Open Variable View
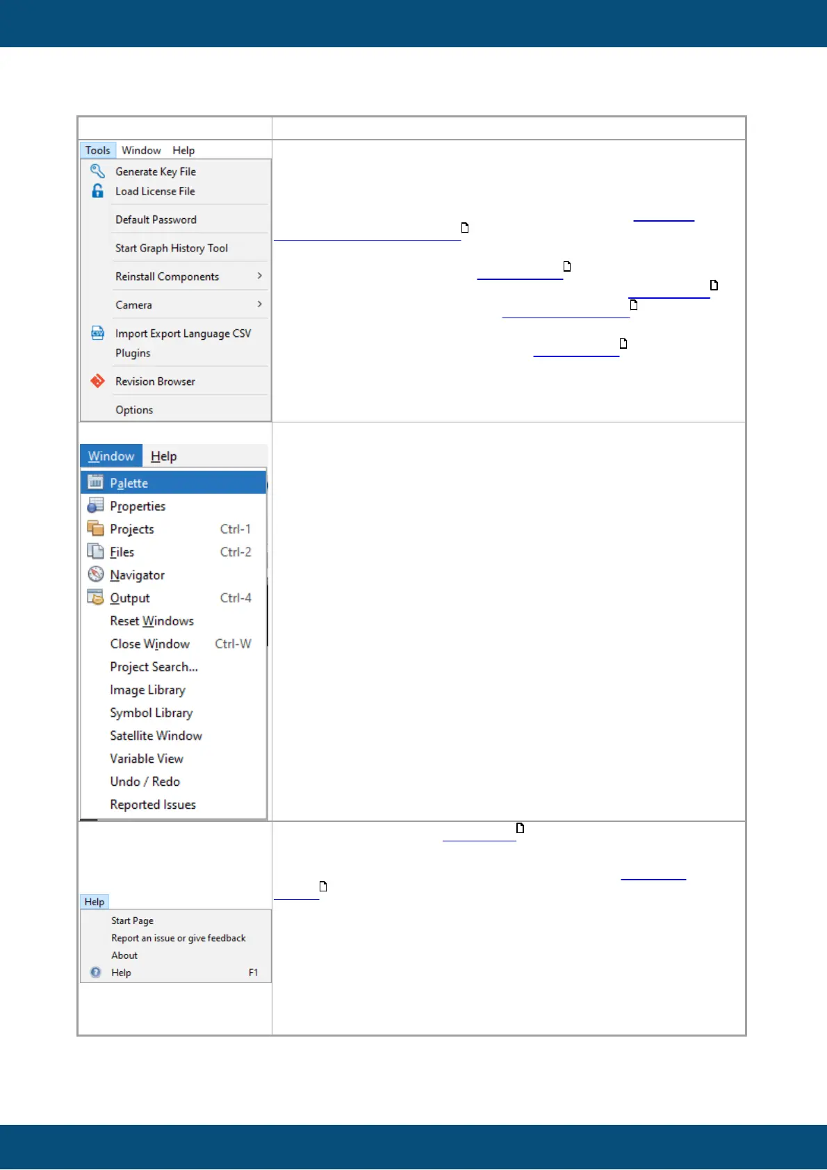 click(x=147, y=758)
